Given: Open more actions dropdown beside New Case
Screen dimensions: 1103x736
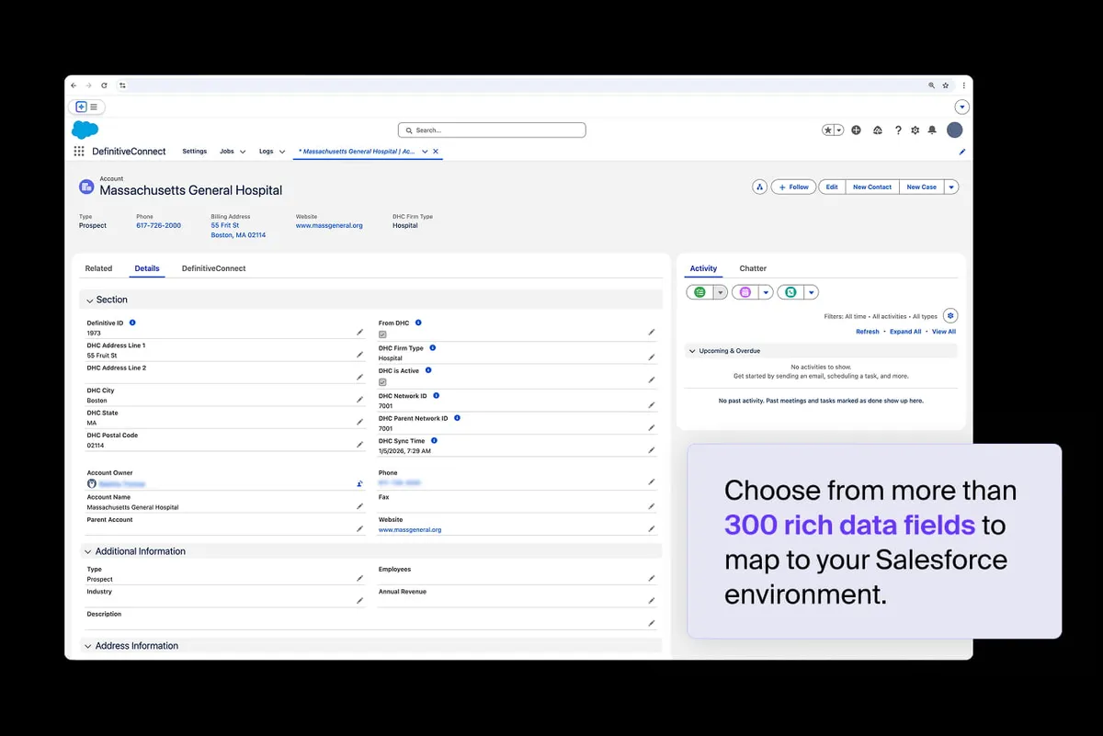Looking at the screenshot, I should click(x=951, y=187).
